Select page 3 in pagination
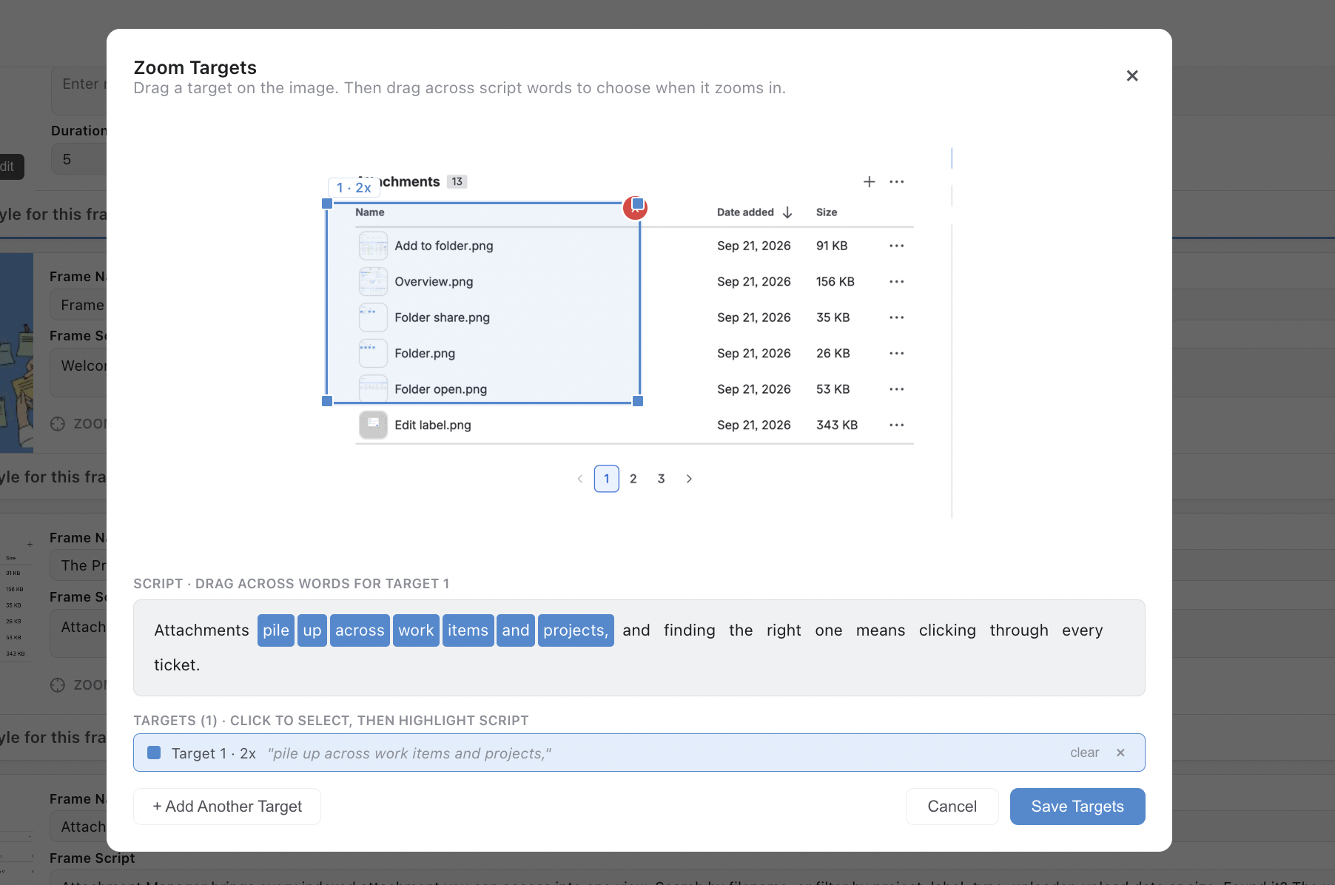1335x885 pixels. pyautogui.click(x=662, y=479)
